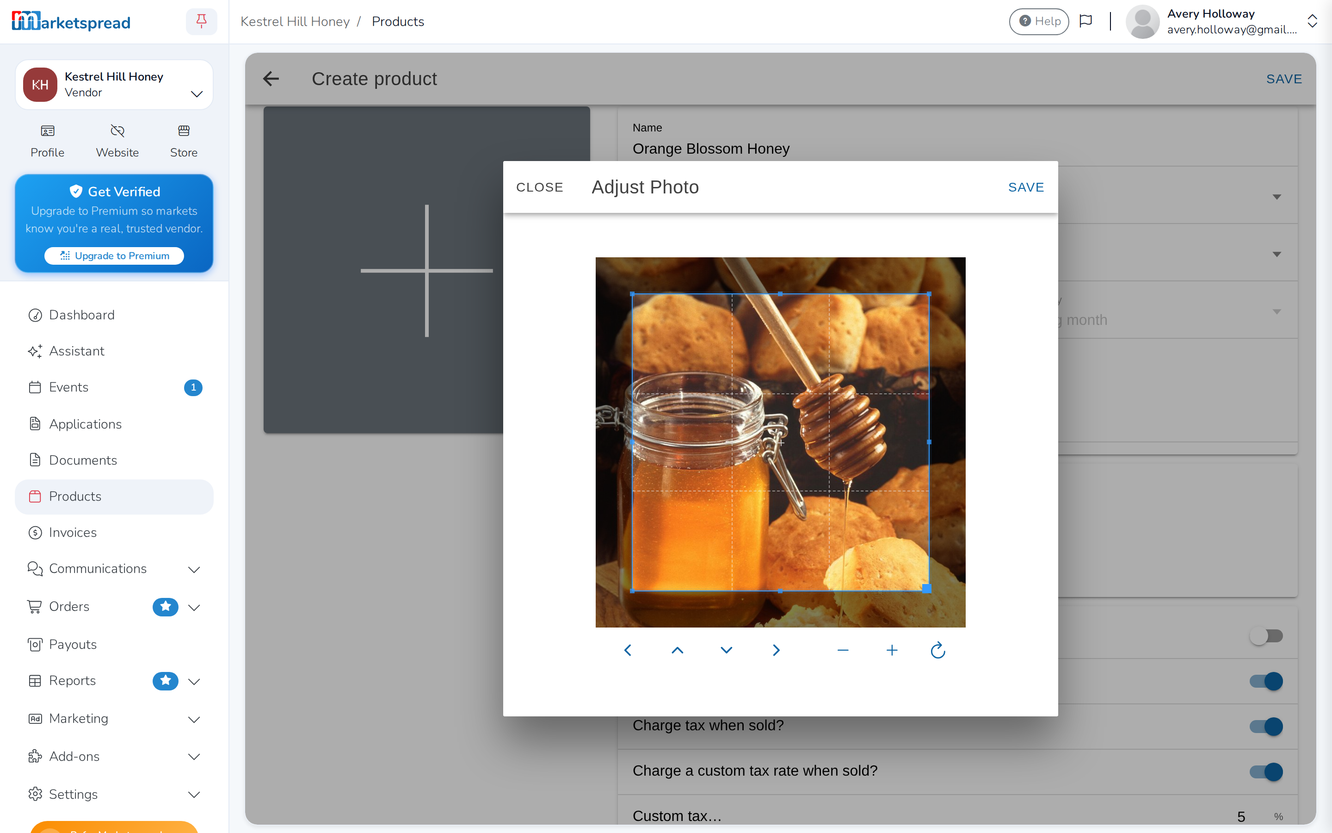
Task: Open the Assistant page
Action: [x=114, y=351]
